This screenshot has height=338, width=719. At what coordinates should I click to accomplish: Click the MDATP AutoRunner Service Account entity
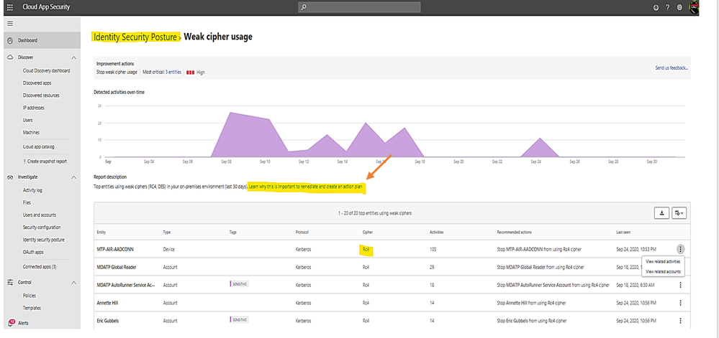coord(125,285)
